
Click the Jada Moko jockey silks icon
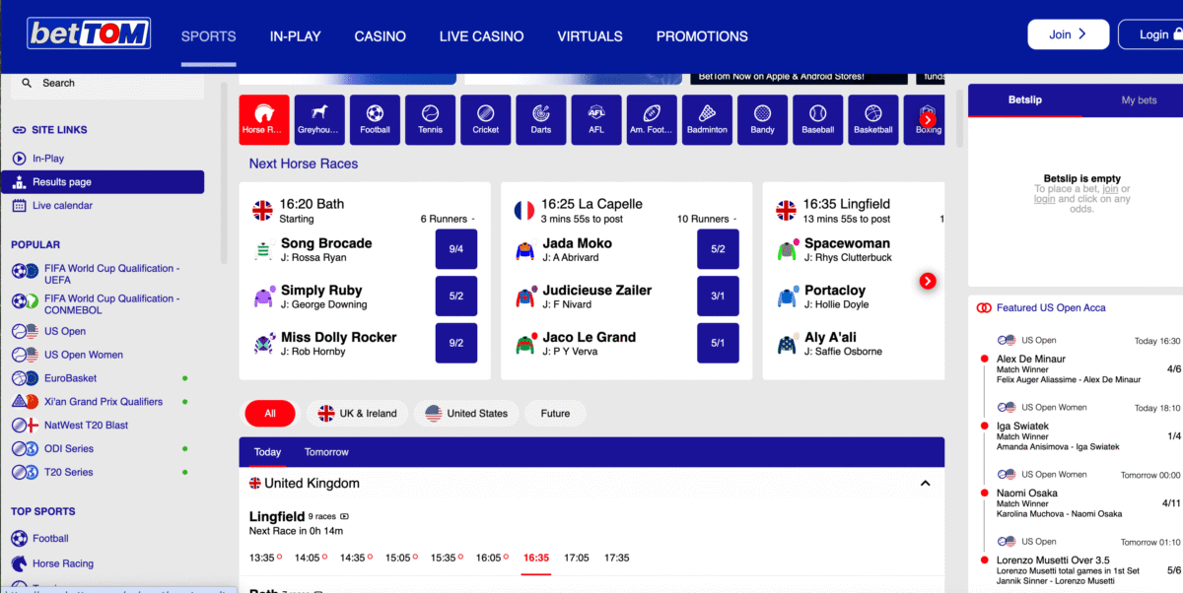point(524,250)
